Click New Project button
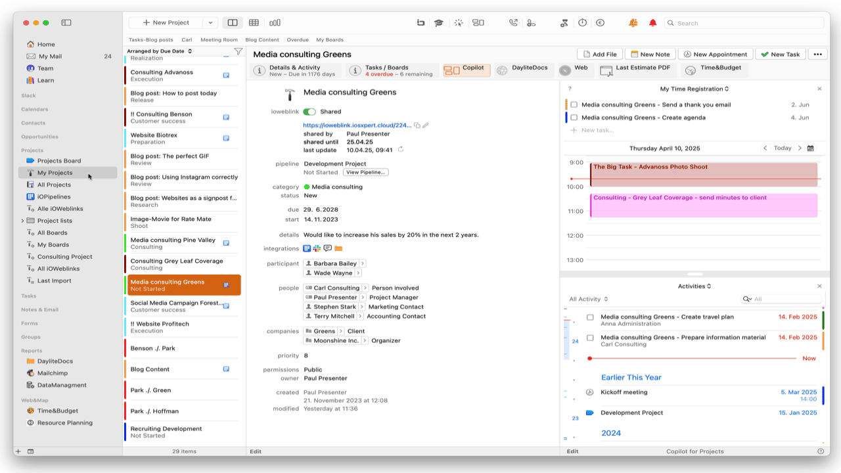The width and height of the screenshot is (841, 473). (166, 22)
